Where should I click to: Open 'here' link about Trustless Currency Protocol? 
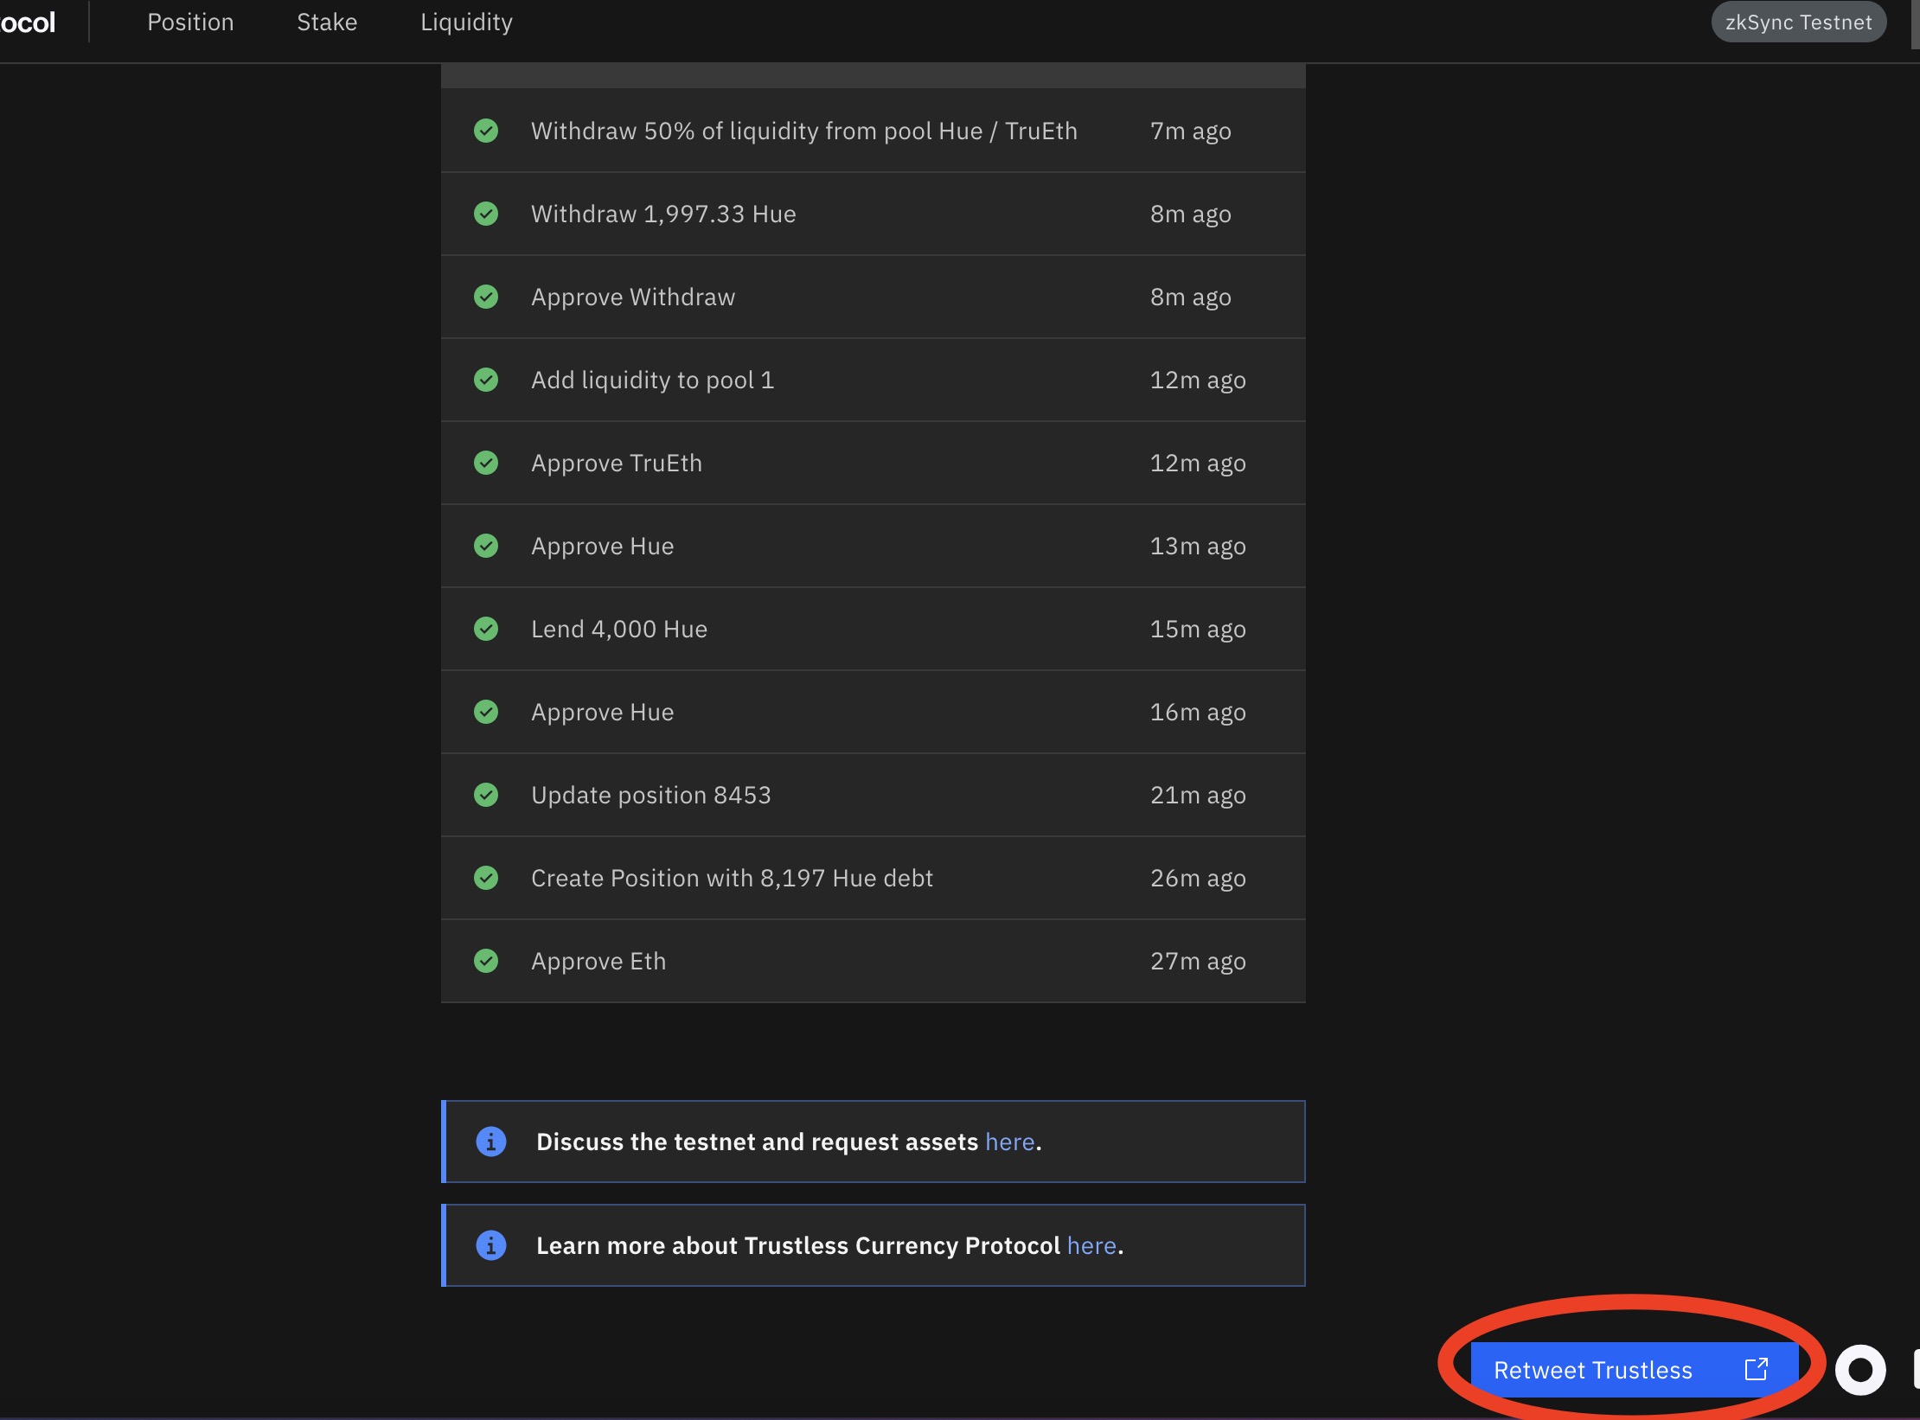click(x=1091, y=1246)
